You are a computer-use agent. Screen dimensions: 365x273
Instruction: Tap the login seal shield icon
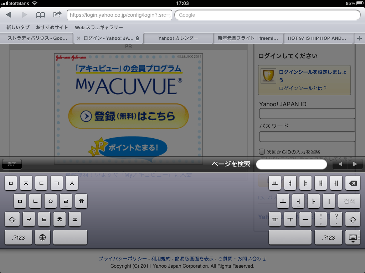pyautogui.click(x=268, y=76)
